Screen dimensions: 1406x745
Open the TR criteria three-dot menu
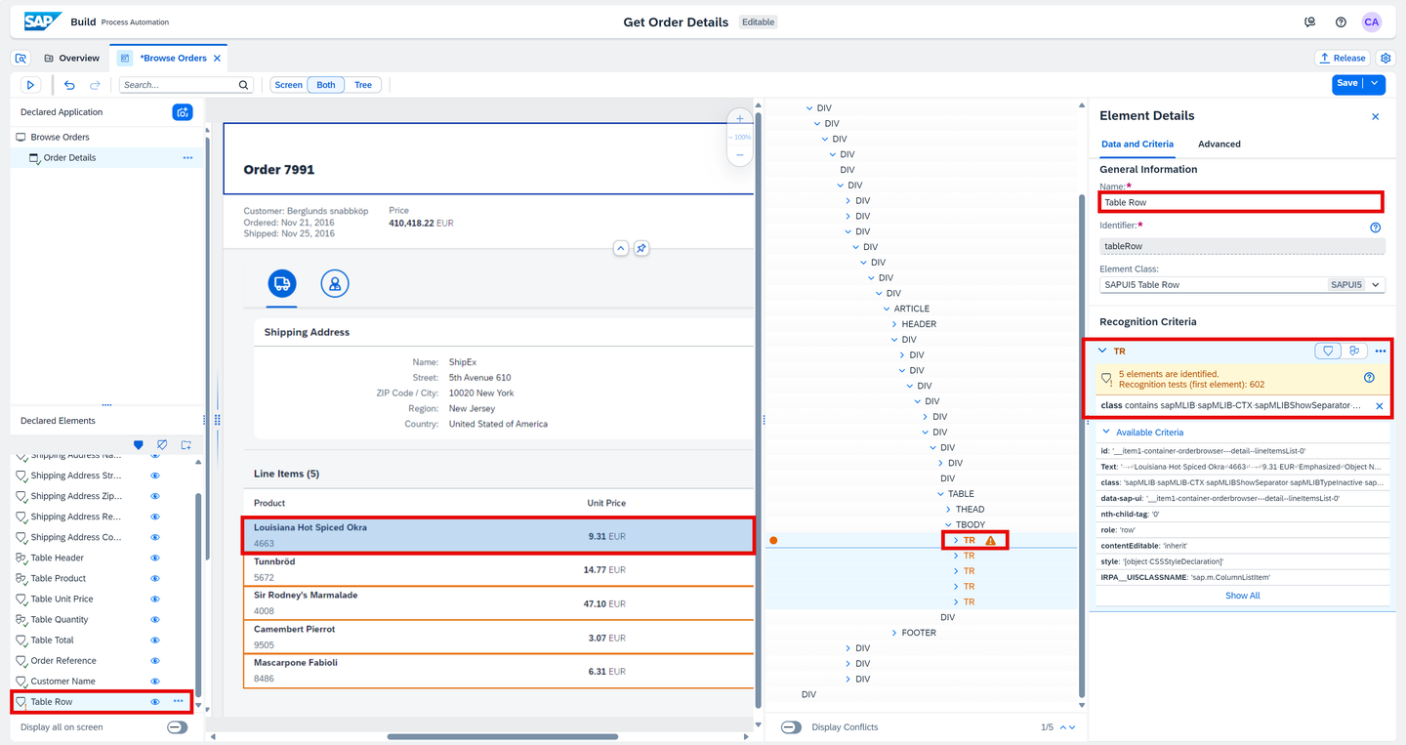tap(1381, 351)
